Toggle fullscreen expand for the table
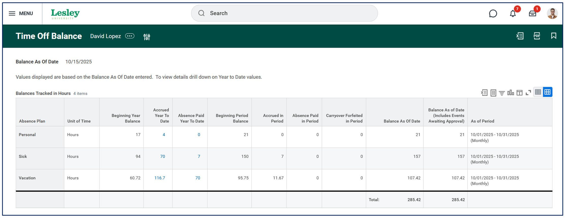566x218 pixels. 528,93
